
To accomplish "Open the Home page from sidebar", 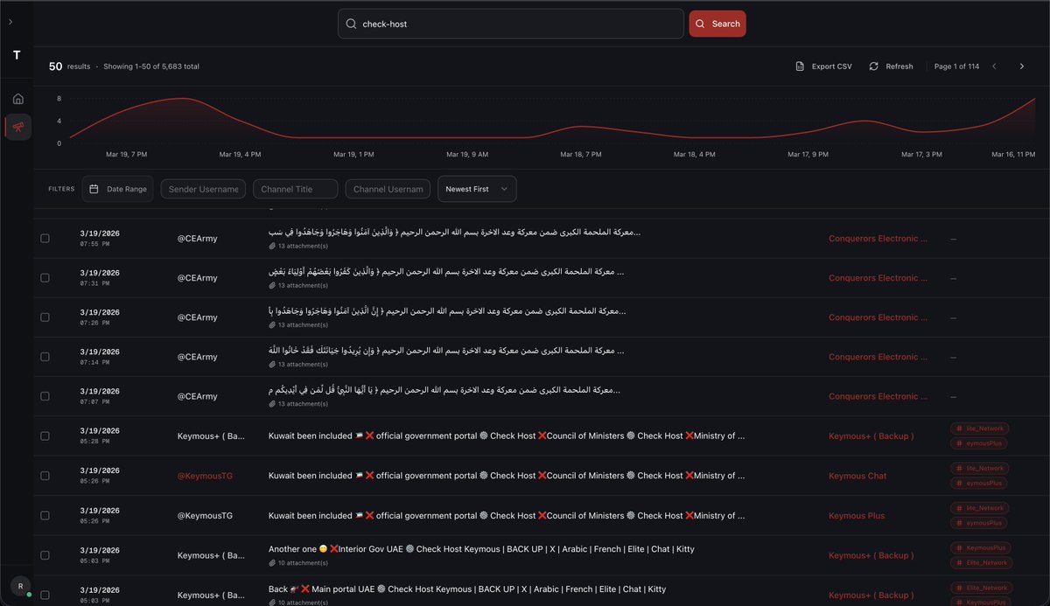I will [x=17, y=99].
